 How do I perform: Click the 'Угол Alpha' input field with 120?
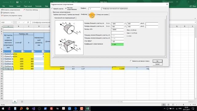(117, 41)
